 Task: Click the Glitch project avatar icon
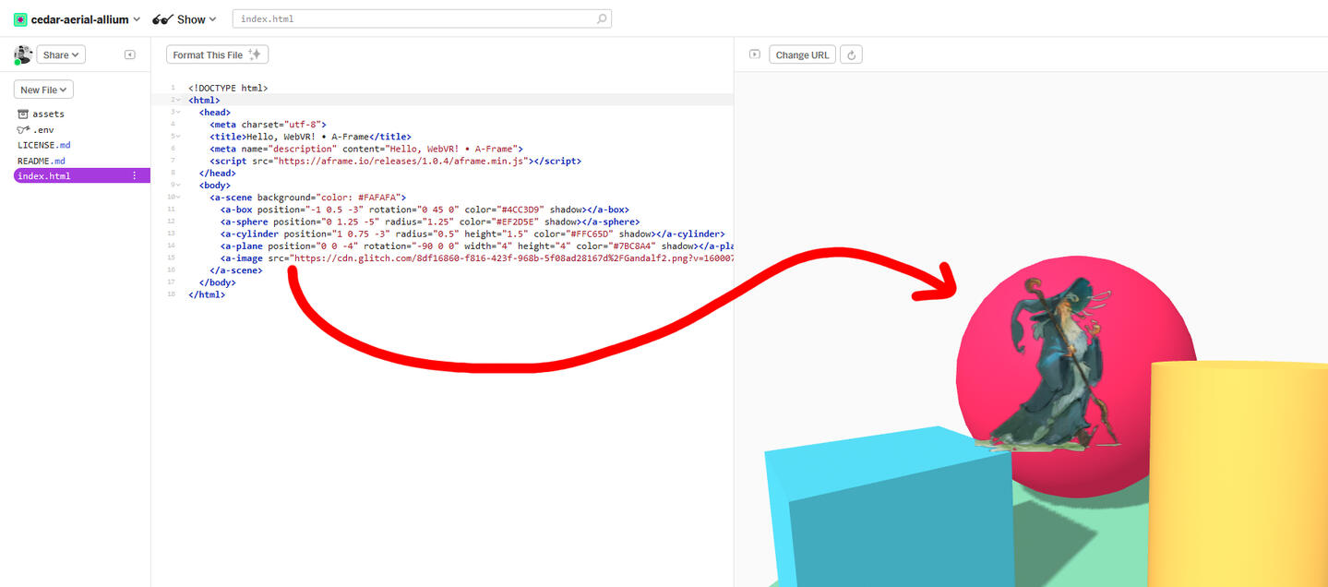tap(20, 19)
